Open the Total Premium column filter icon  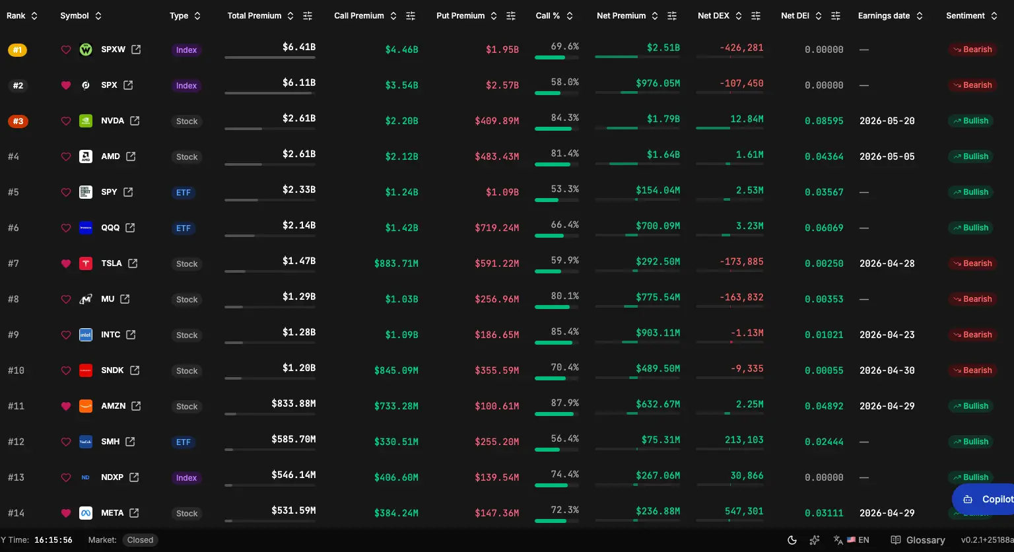(308, 16)
